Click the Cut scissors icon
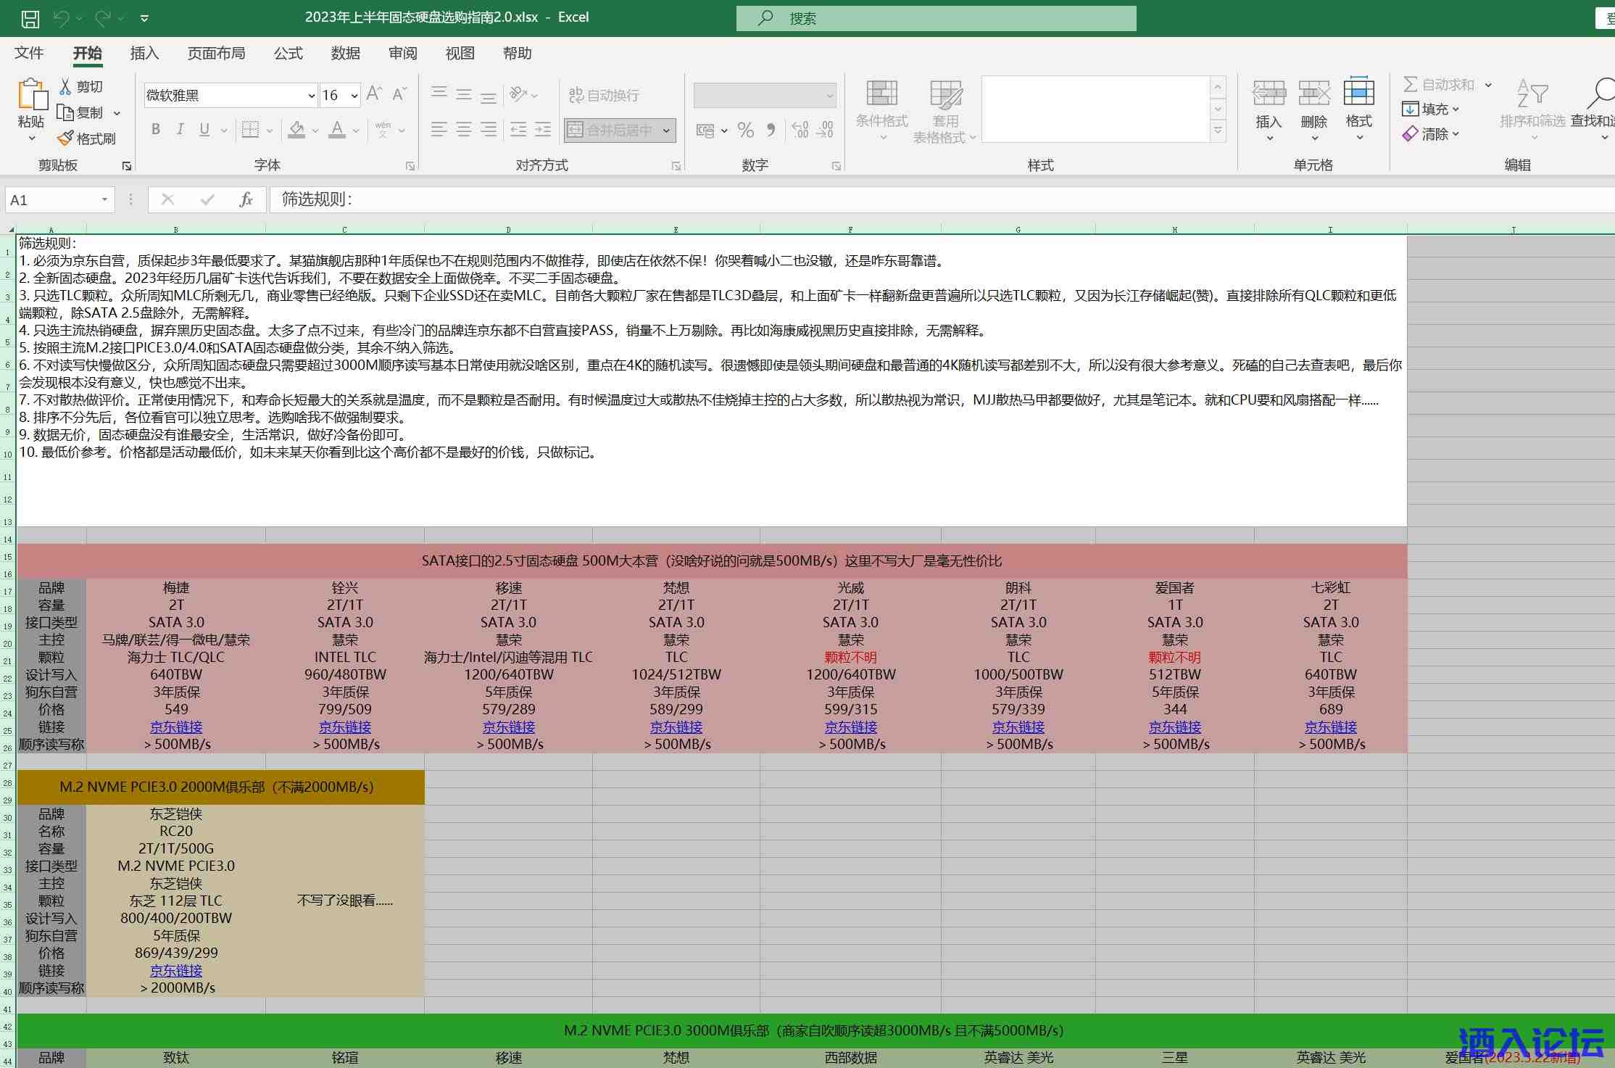1615x1068 pixels. click(66, 86)
